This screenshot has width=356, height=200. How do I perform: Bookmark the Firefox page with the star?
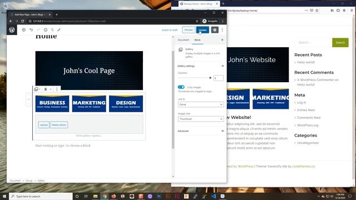click(317, 11)
